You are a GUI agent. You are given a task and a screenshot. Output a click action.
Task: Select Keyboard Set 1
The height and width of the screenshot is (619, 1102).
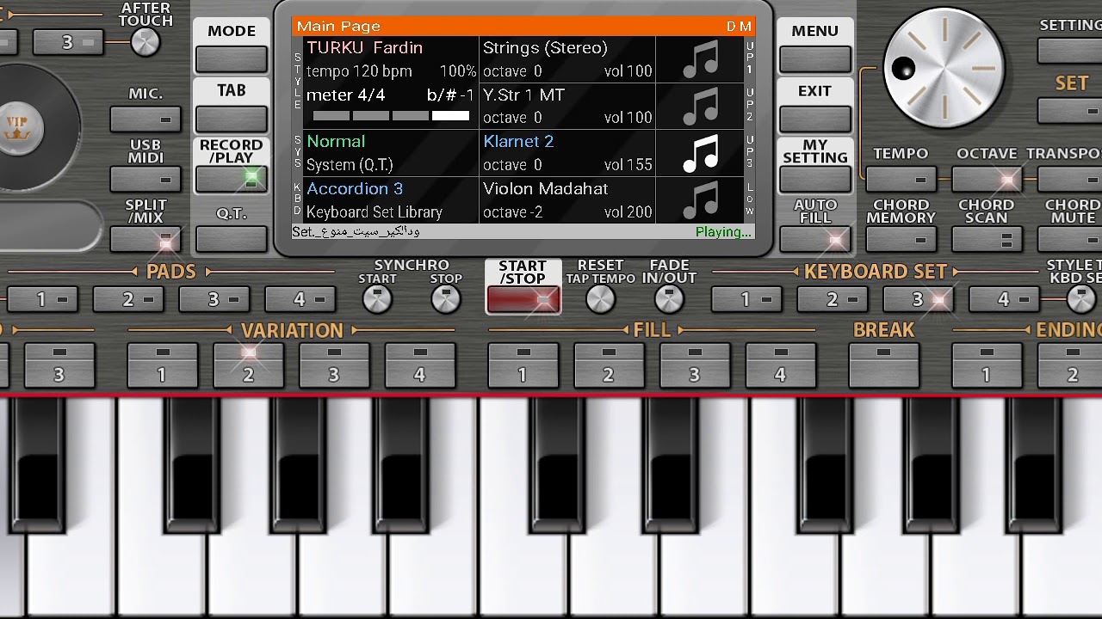pos(746,299)
